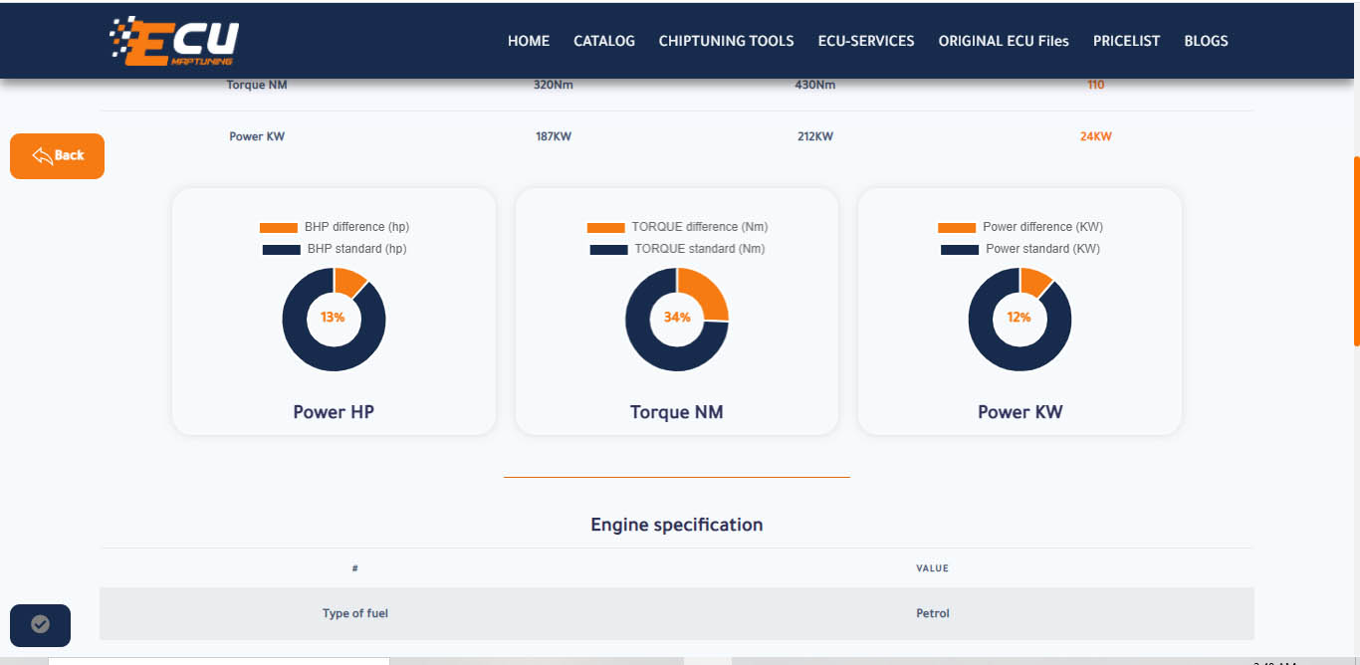
Task: Navigate to the PRICELIST page
Action: [1126, 41]
